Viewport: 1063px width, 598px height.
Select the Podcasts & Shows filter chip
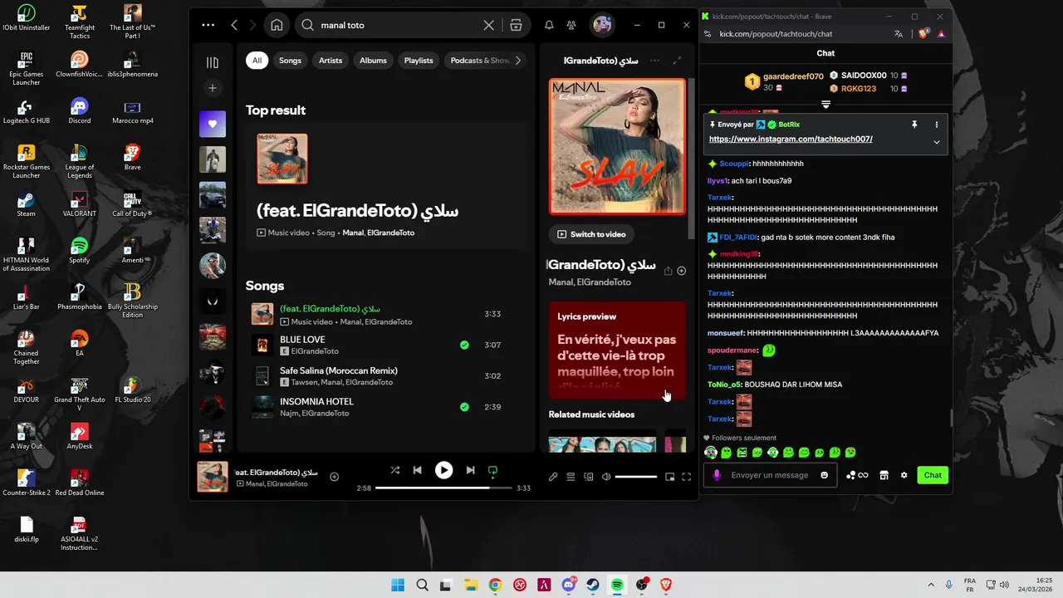click(479, 61)
